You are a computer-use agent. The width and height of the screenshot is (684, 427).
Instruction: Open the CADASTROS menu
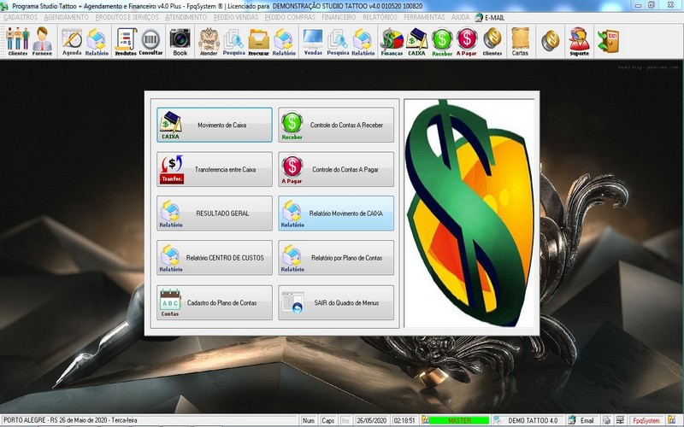21,17
